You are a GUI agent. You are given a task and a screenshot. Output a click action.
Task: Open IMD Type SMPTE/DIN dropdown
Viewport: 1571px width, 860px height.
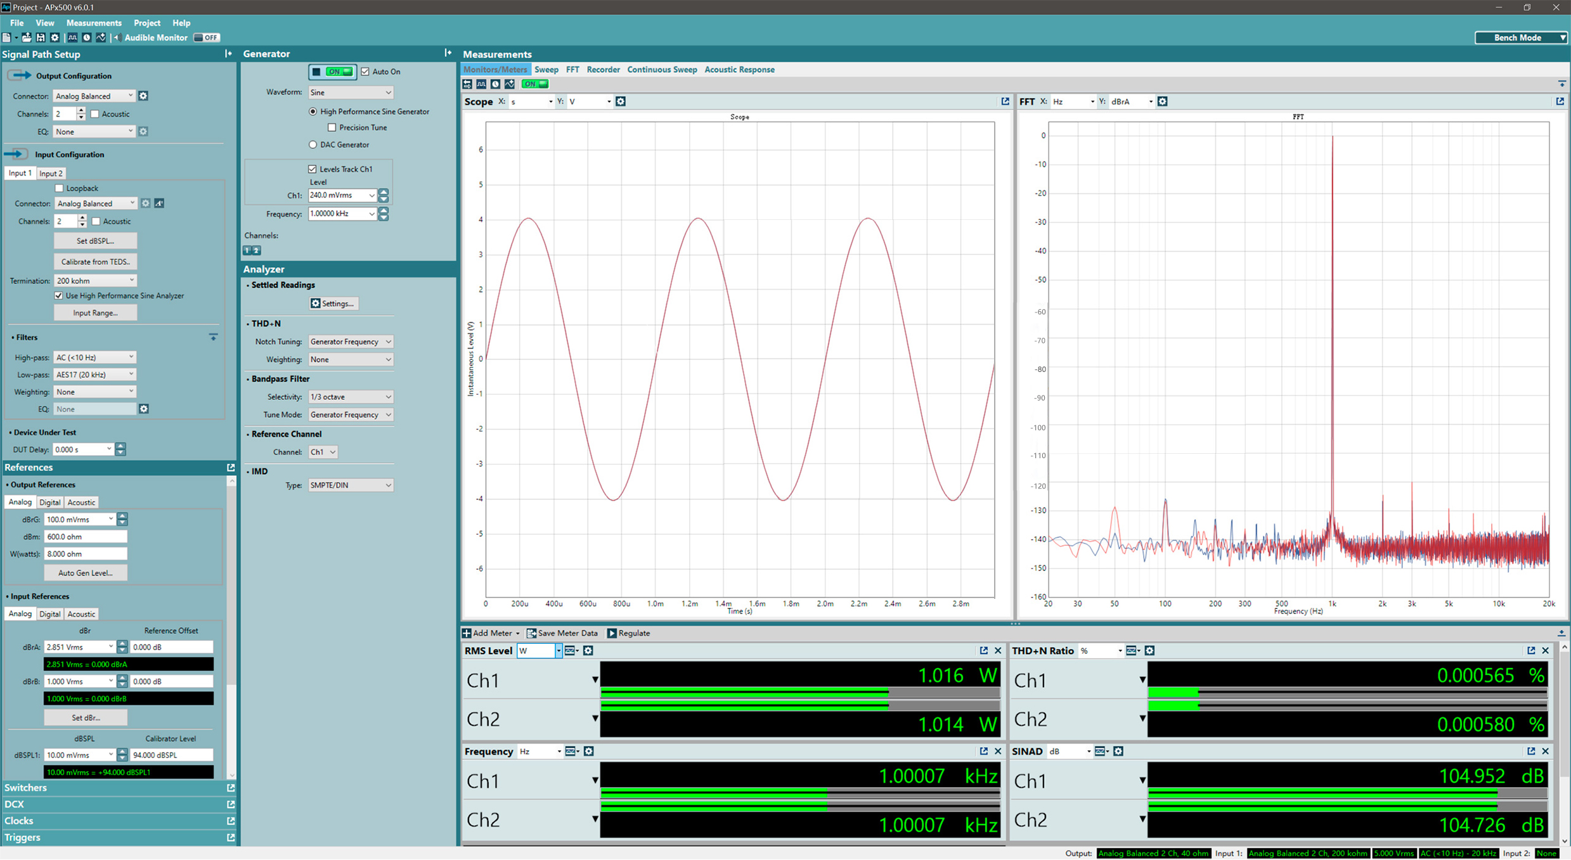[351, 485]
